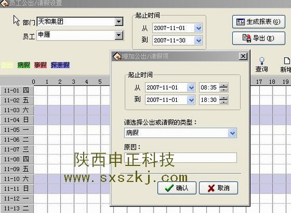Select the blue 探亲假 legend swatch
291x213 pixels.
(x=60, y=65)
